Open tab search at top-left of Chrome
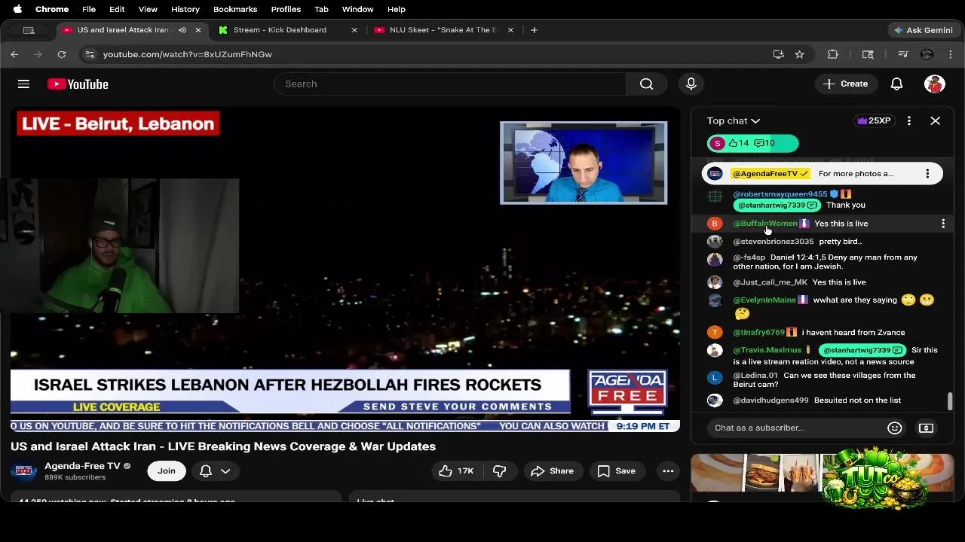This screenshot has width=965, height=542. [x=29, y=30]
